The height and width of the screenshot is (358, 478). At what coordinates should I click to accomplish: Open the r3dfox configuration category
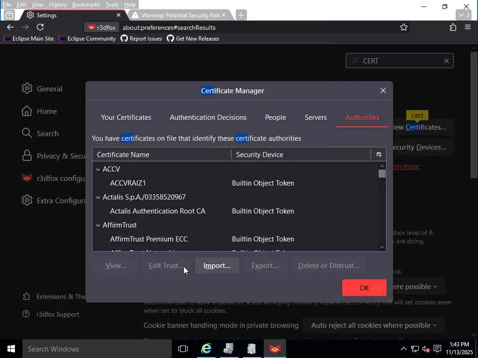pyautogui.click(x=53, y=178)
